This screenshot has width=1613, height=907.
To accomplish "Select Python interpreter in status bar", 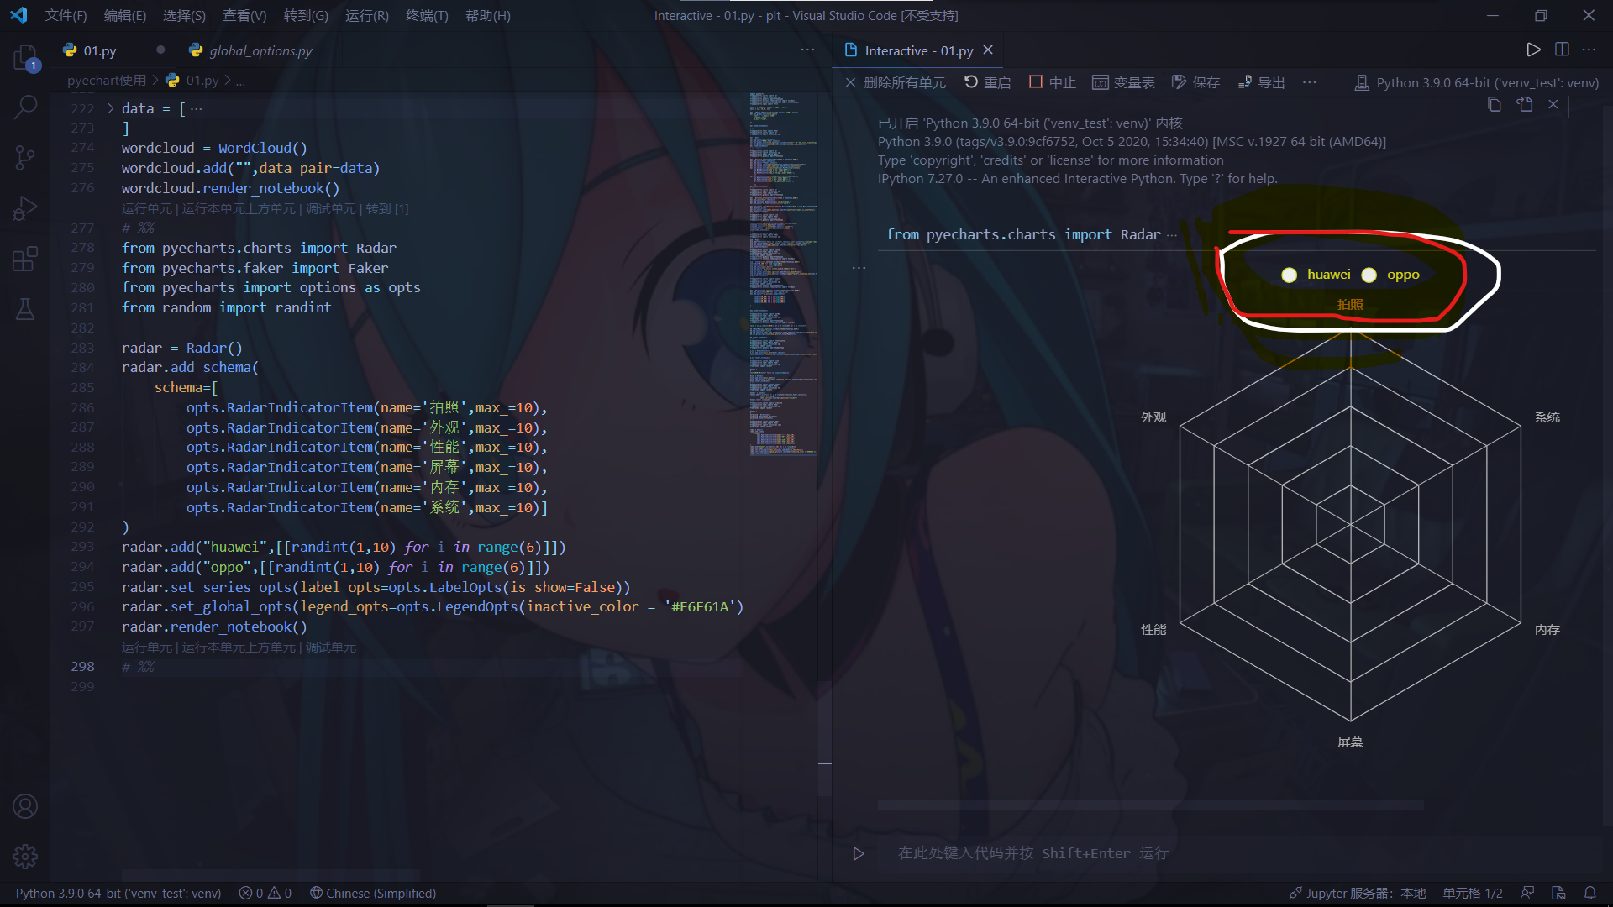I will click(118, 893).
